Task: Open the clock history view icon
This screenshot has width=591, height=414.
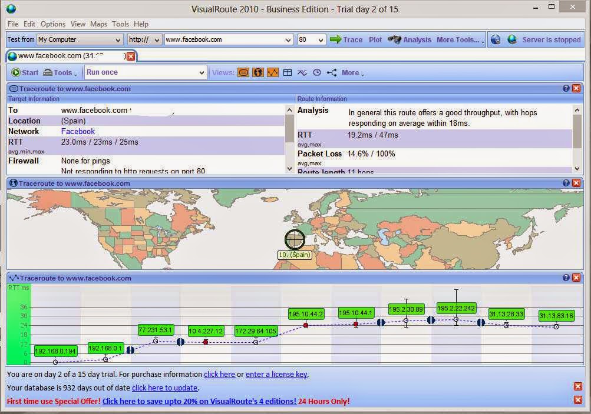Action: tap(317, 73)
